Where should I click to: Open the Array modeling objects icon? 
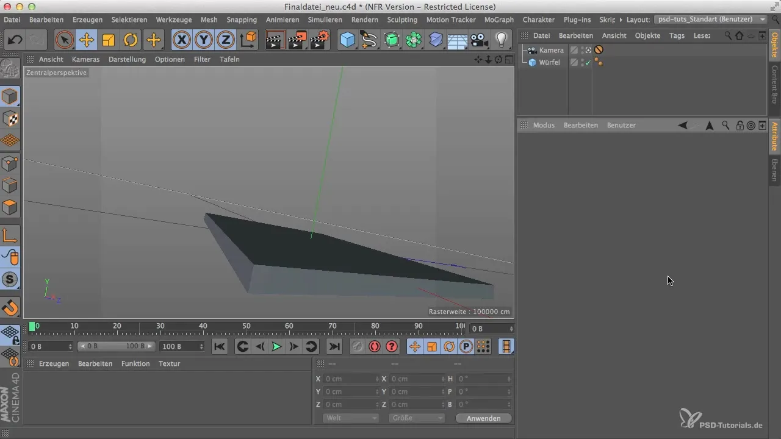point(414,40)
